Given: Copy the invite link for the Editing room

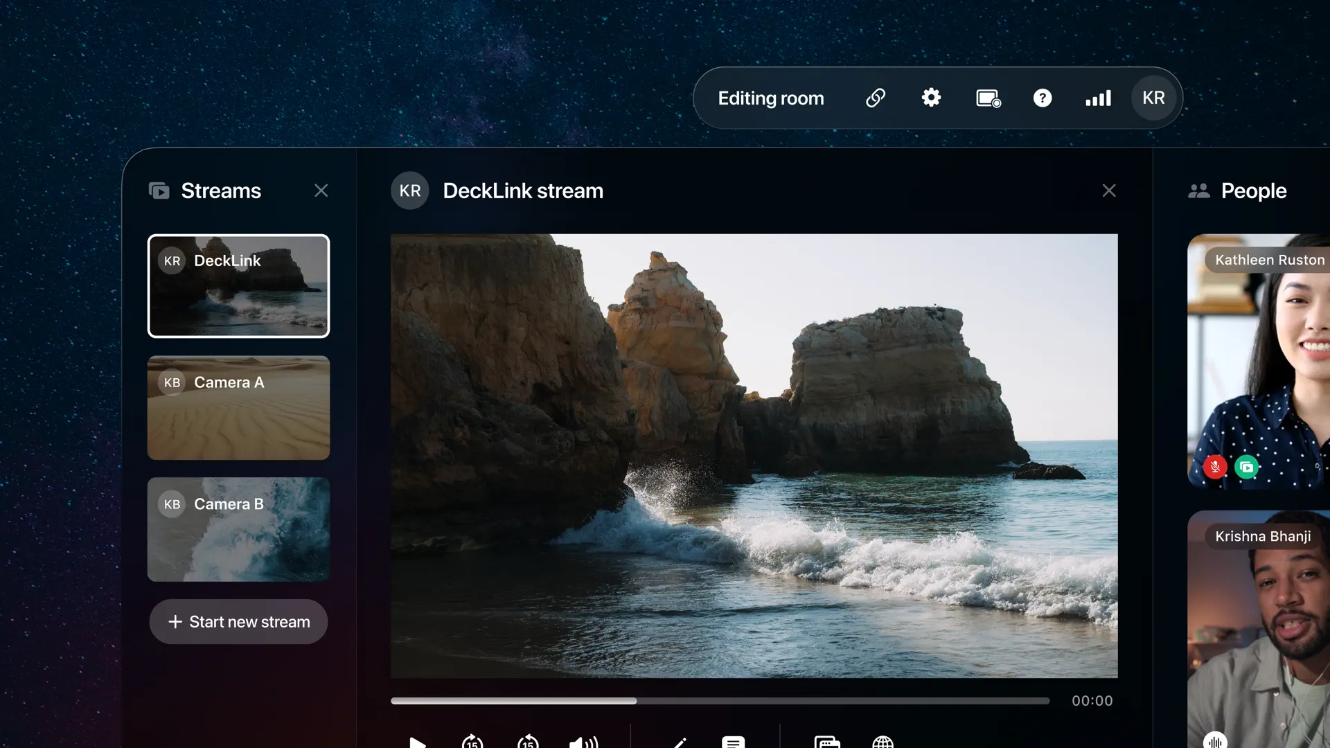Looking at the screenshot, I should point(875,98).
